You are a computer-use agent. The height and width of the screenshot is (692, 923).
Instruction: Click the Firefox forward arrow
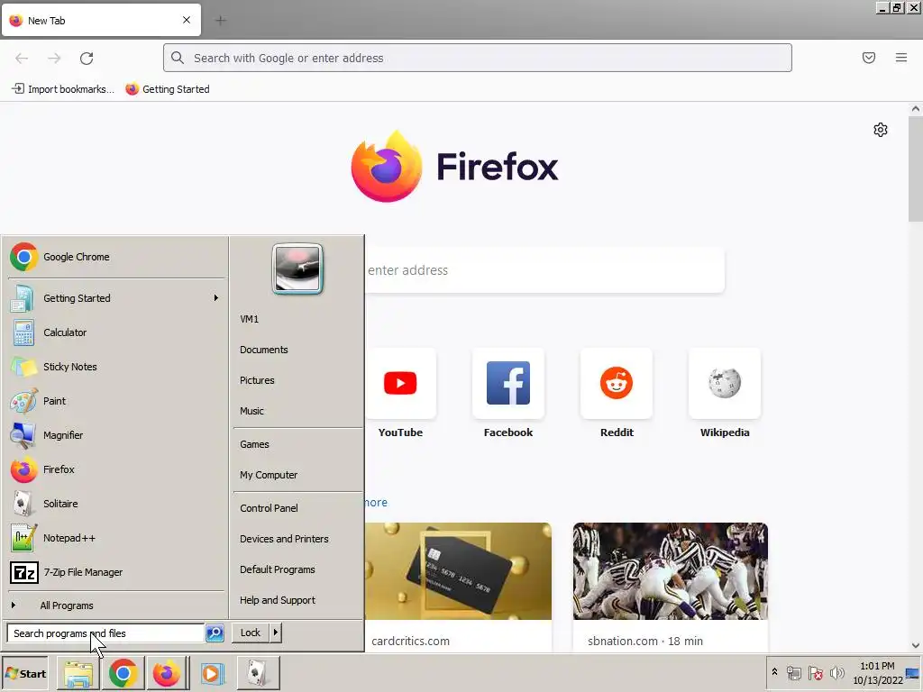point(54,58)
